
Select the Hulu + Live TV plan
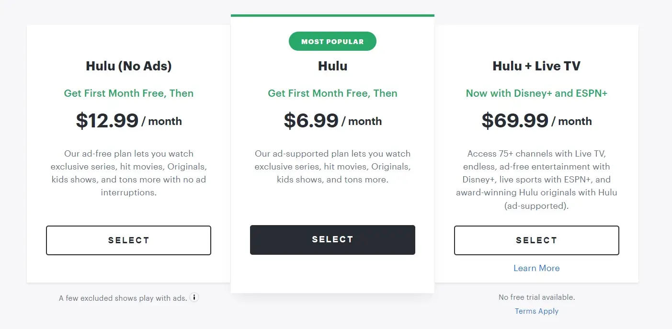click(x=536, y=240)
